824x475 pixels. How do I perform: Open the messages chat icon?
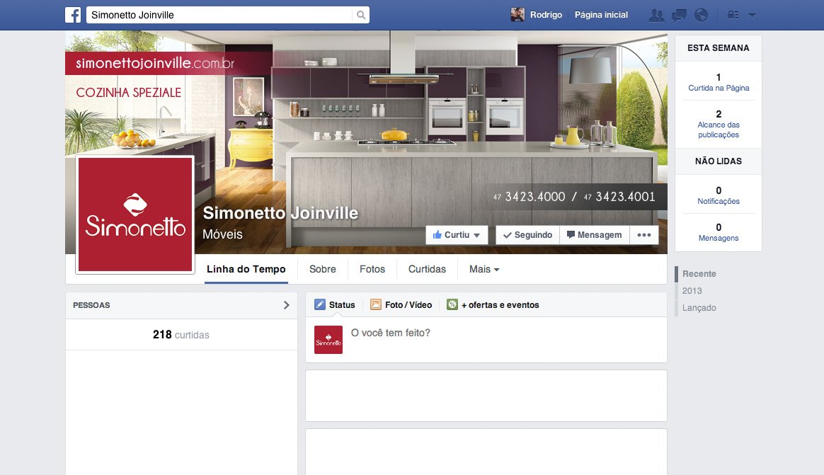pos(679,15)
